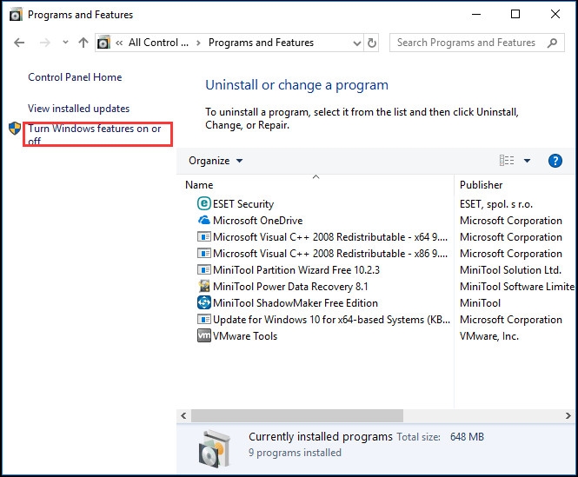578x477 pixels.
Task: Open the view options dropdown arrow
Action: tap(527, 161)
